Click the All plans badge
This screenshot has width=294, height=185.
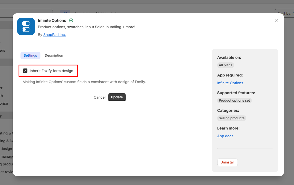225,65
